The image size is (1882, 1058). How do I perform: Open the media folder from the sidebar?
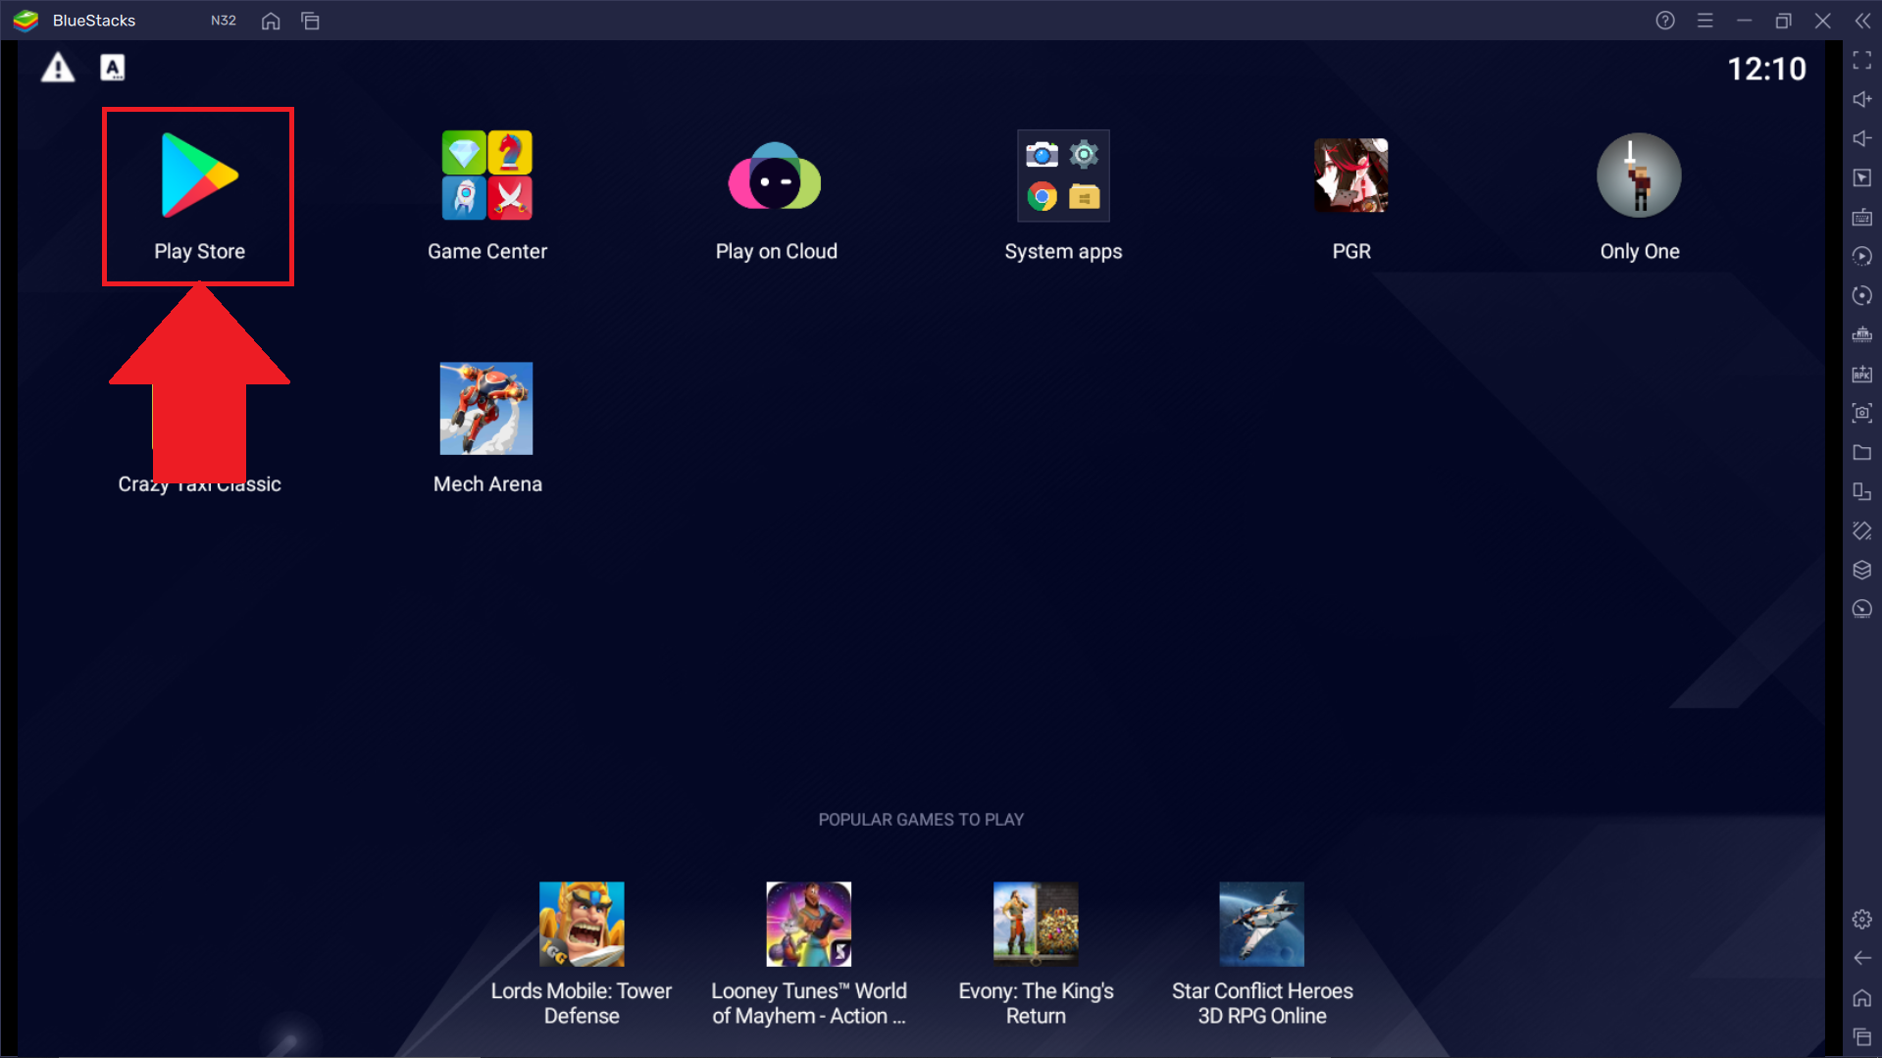point(1862,453)
